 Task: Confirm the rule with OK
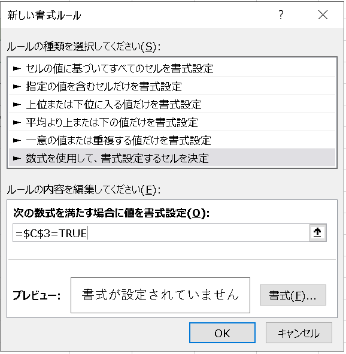point(222,333)
